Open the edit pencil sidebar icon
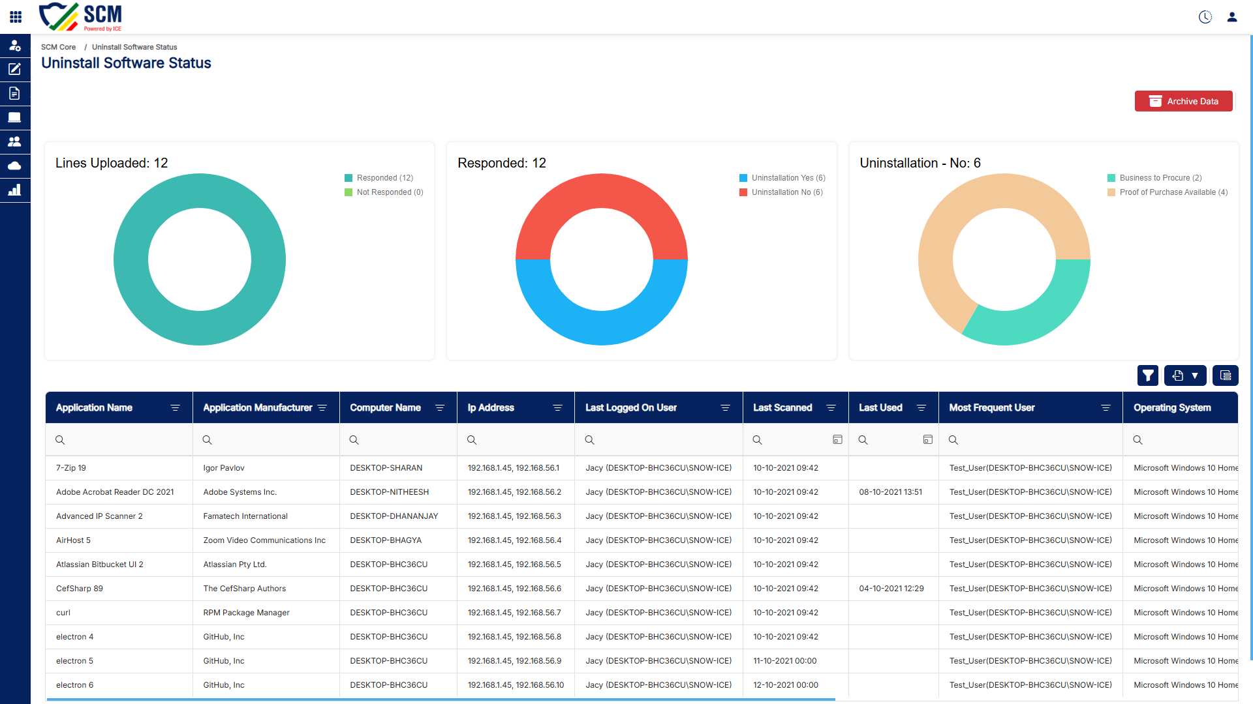The height and width of the screenshot is (704, 1253). point(14,69)
